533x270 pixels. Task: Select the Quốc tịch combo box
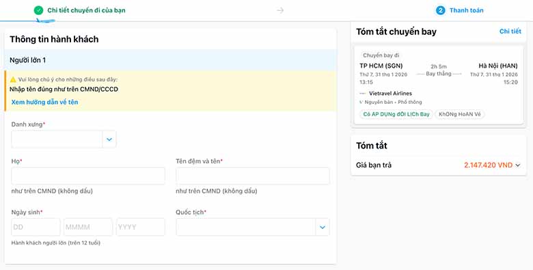click(253, 227)
